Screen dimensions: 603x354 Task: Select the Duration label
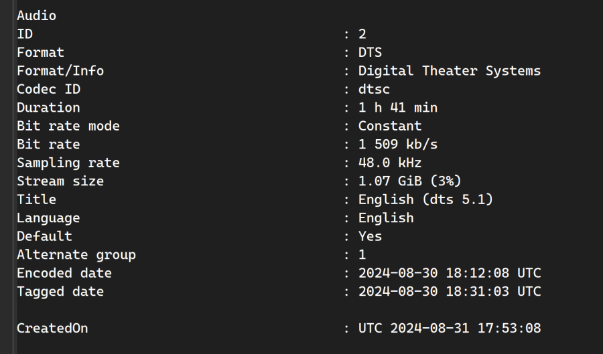tap(48, 107)
